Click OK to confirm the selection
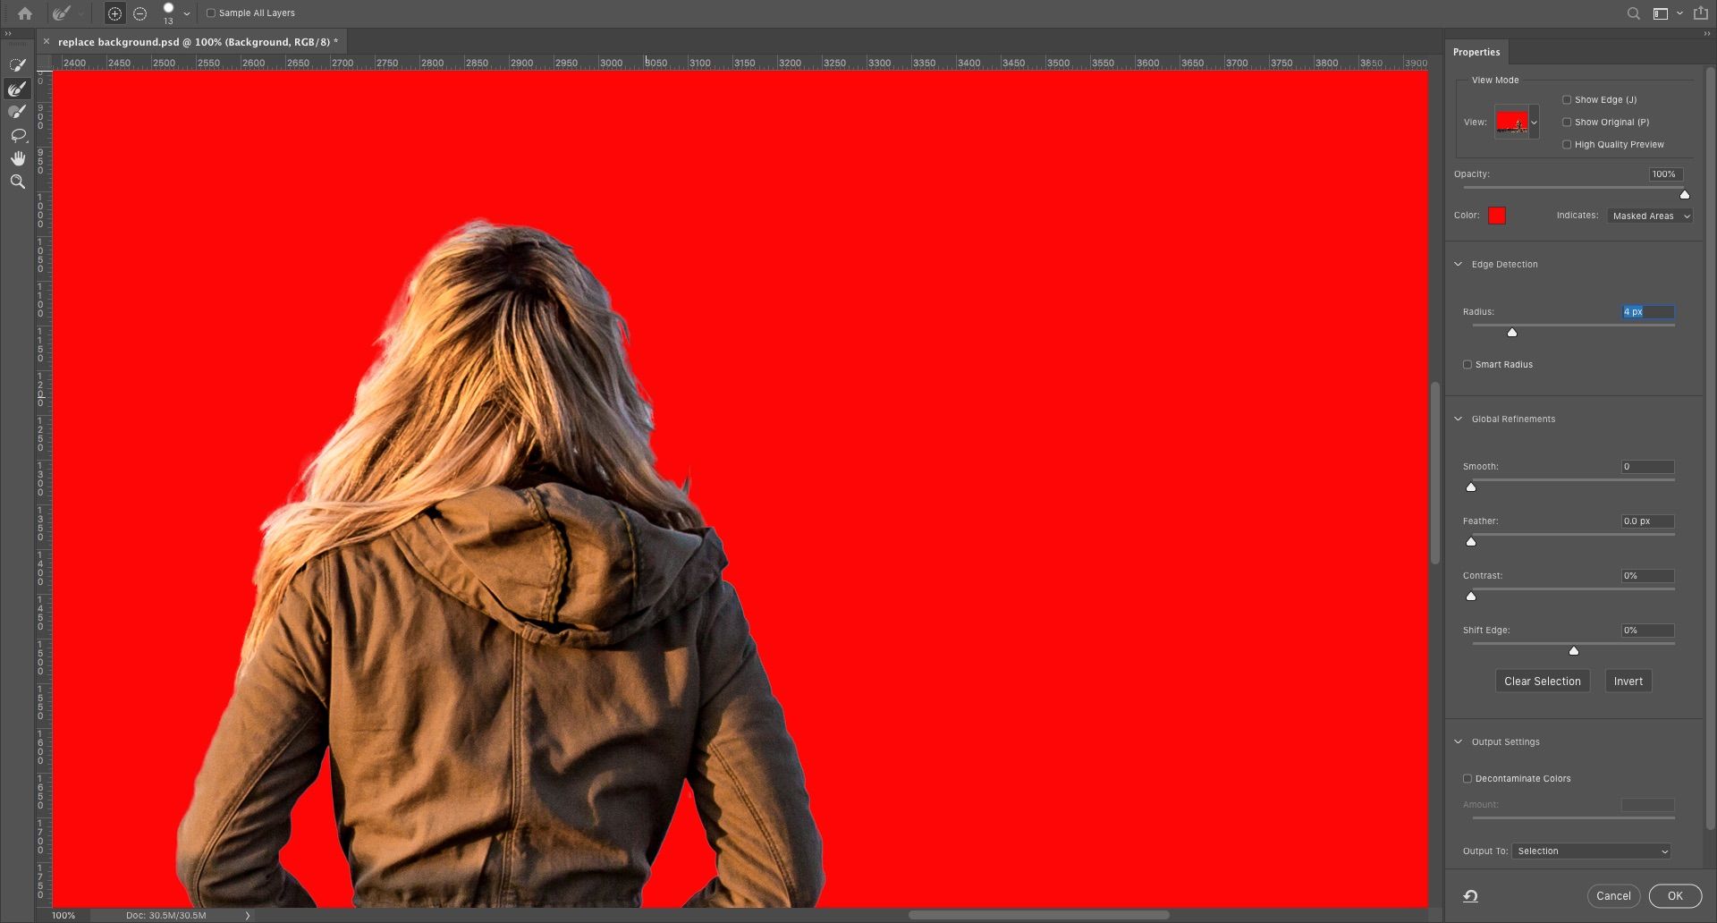This screenshot has width=1717, height=923. click(x=1675, y=896)
